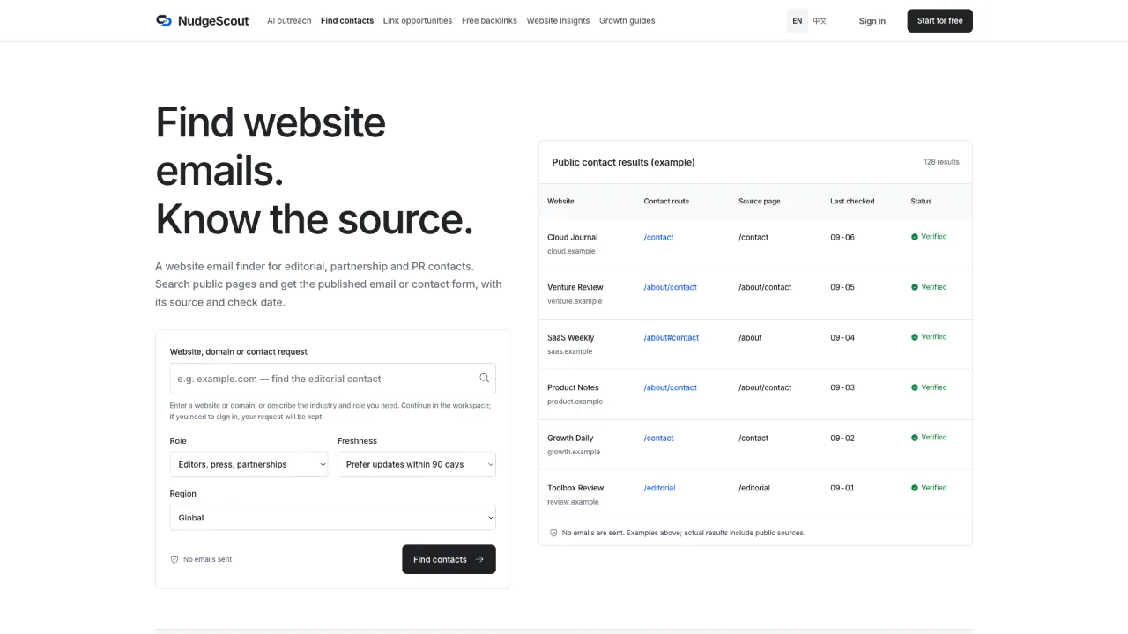1128x634 pixels.
Task: Click the NudgeScout logo icon
Action: coord(164,21)
